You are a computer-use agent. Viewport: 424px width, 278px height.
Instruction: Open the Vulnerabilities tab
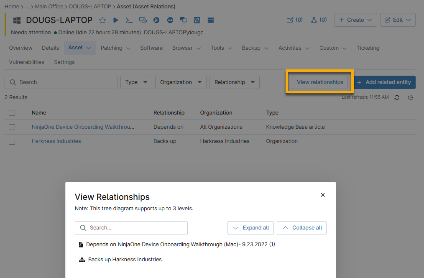[x=26, y=62]
